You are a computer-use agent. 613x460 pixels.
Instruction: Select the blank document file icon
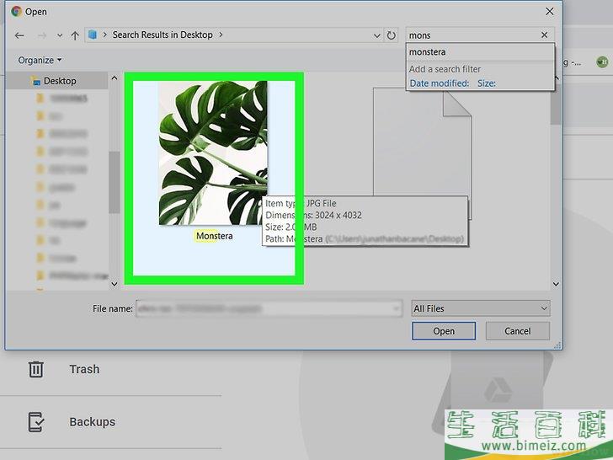(422, 153)
